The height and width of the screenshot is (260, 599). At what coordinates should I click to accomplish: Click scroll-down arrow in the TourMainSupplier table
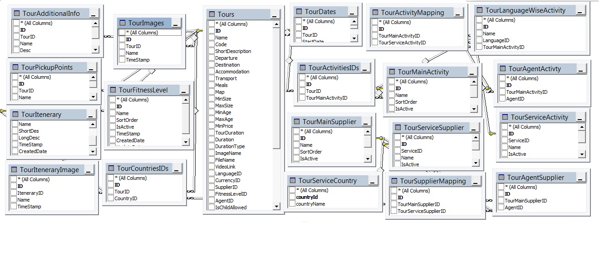[x=368, y=159]
